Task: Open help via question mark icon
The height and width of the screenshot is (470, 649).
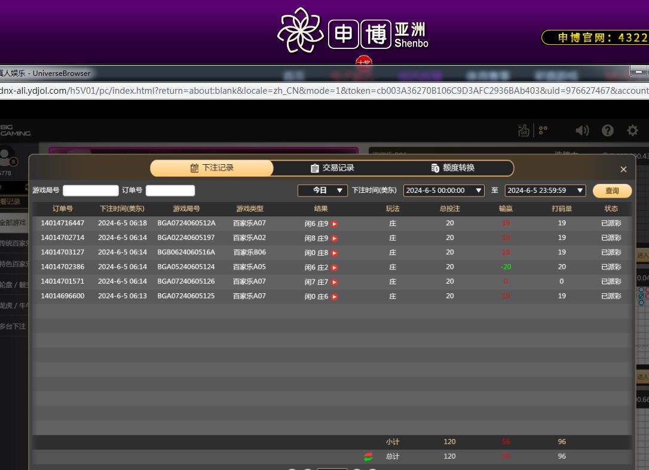Action: point(608,131)
